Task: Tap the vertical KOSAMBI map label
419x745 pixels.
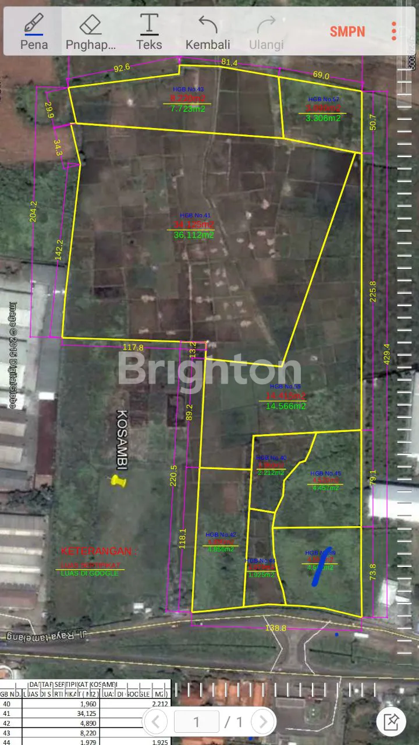Action: tap(122, 439)
